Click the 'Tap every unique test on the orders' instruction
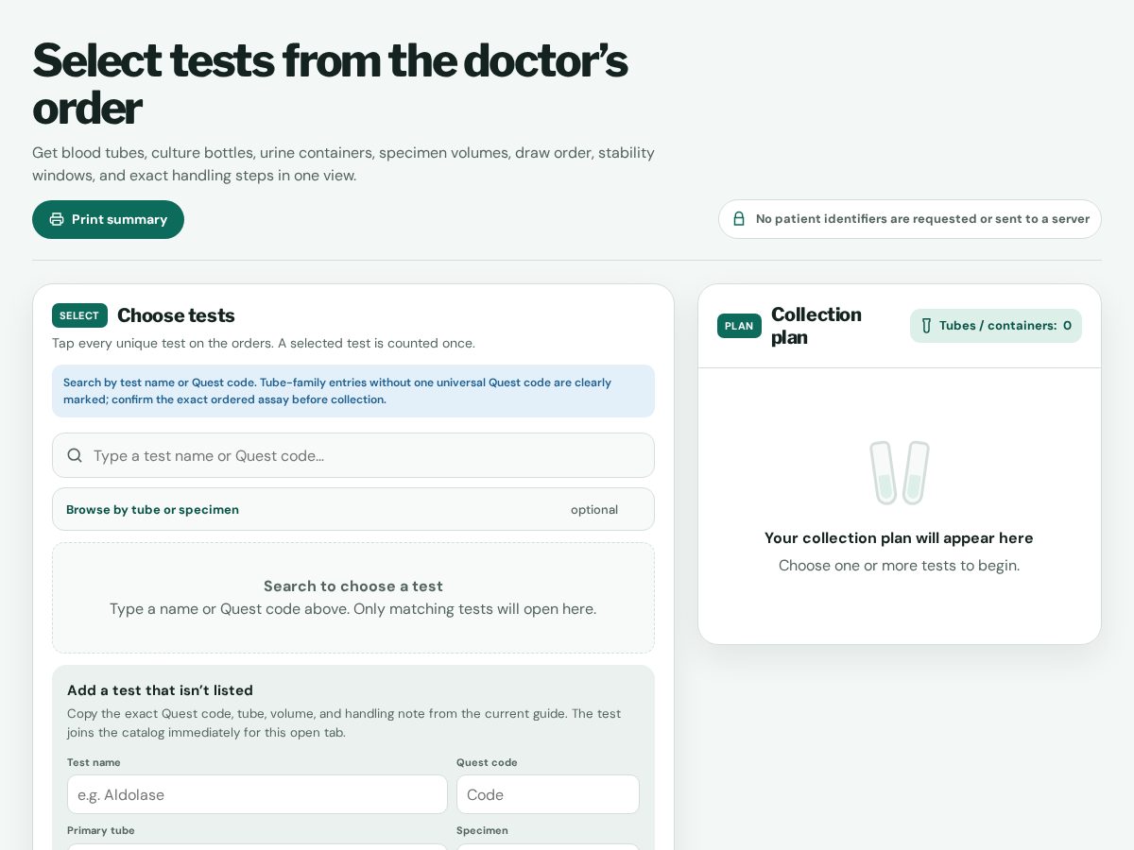 point(264,343)
